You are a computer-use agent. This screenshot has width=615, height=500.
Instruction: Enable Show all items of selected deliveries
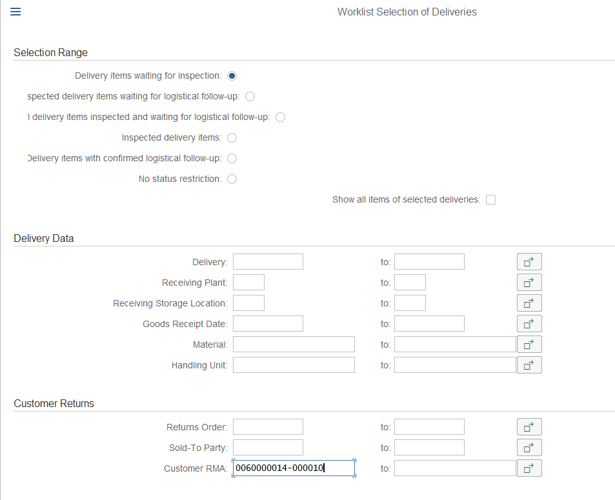(x=490, y=199)
